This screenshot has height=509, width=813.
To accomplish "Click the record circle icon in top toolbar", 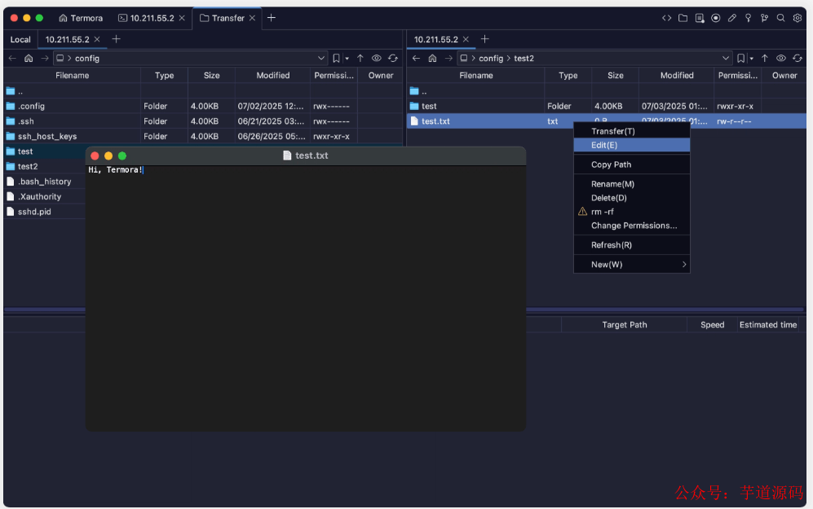I will point(715,18).
